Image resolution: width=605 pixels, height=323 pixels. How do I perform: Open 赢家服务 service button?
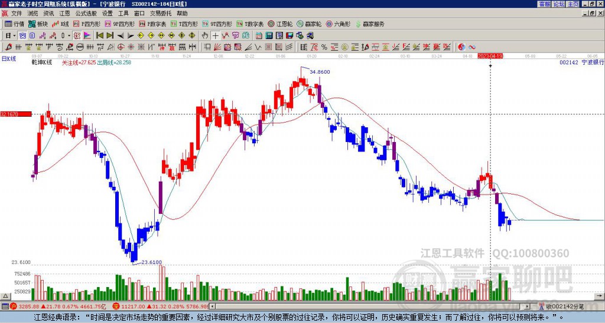[370, 24]
